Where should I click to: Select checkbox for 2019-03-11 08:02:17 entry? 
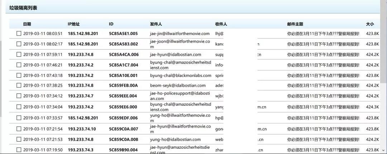click(x=19, y=44)
